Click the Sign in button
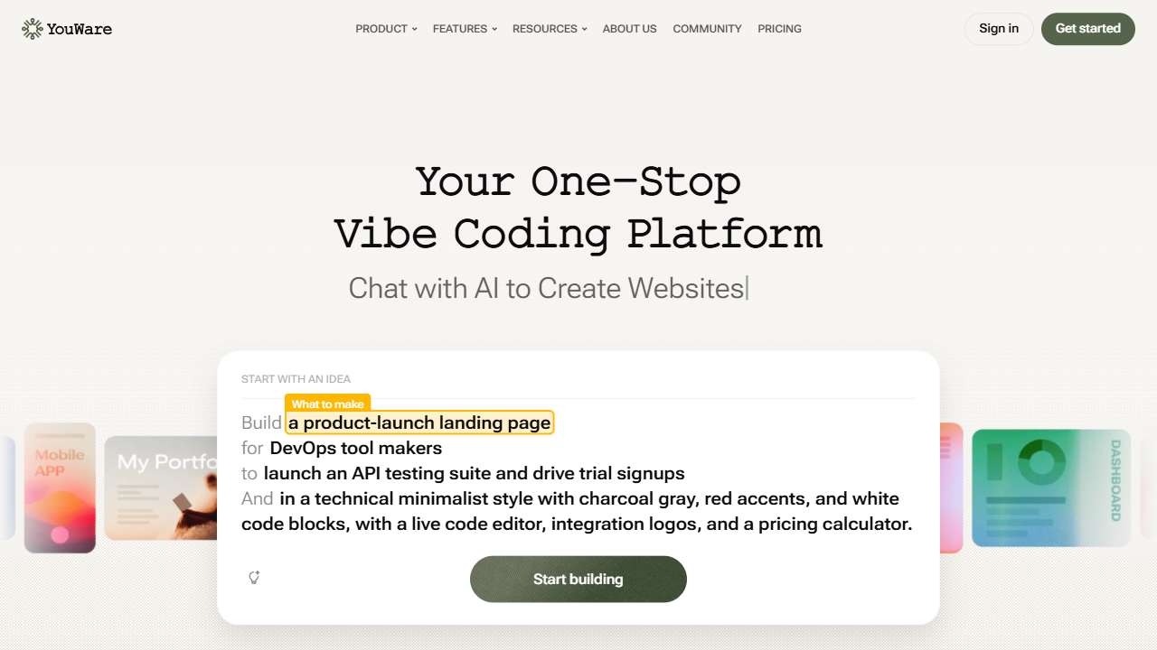The width and height of the screenshot is (1157, 650). click(x=999, y=29)
